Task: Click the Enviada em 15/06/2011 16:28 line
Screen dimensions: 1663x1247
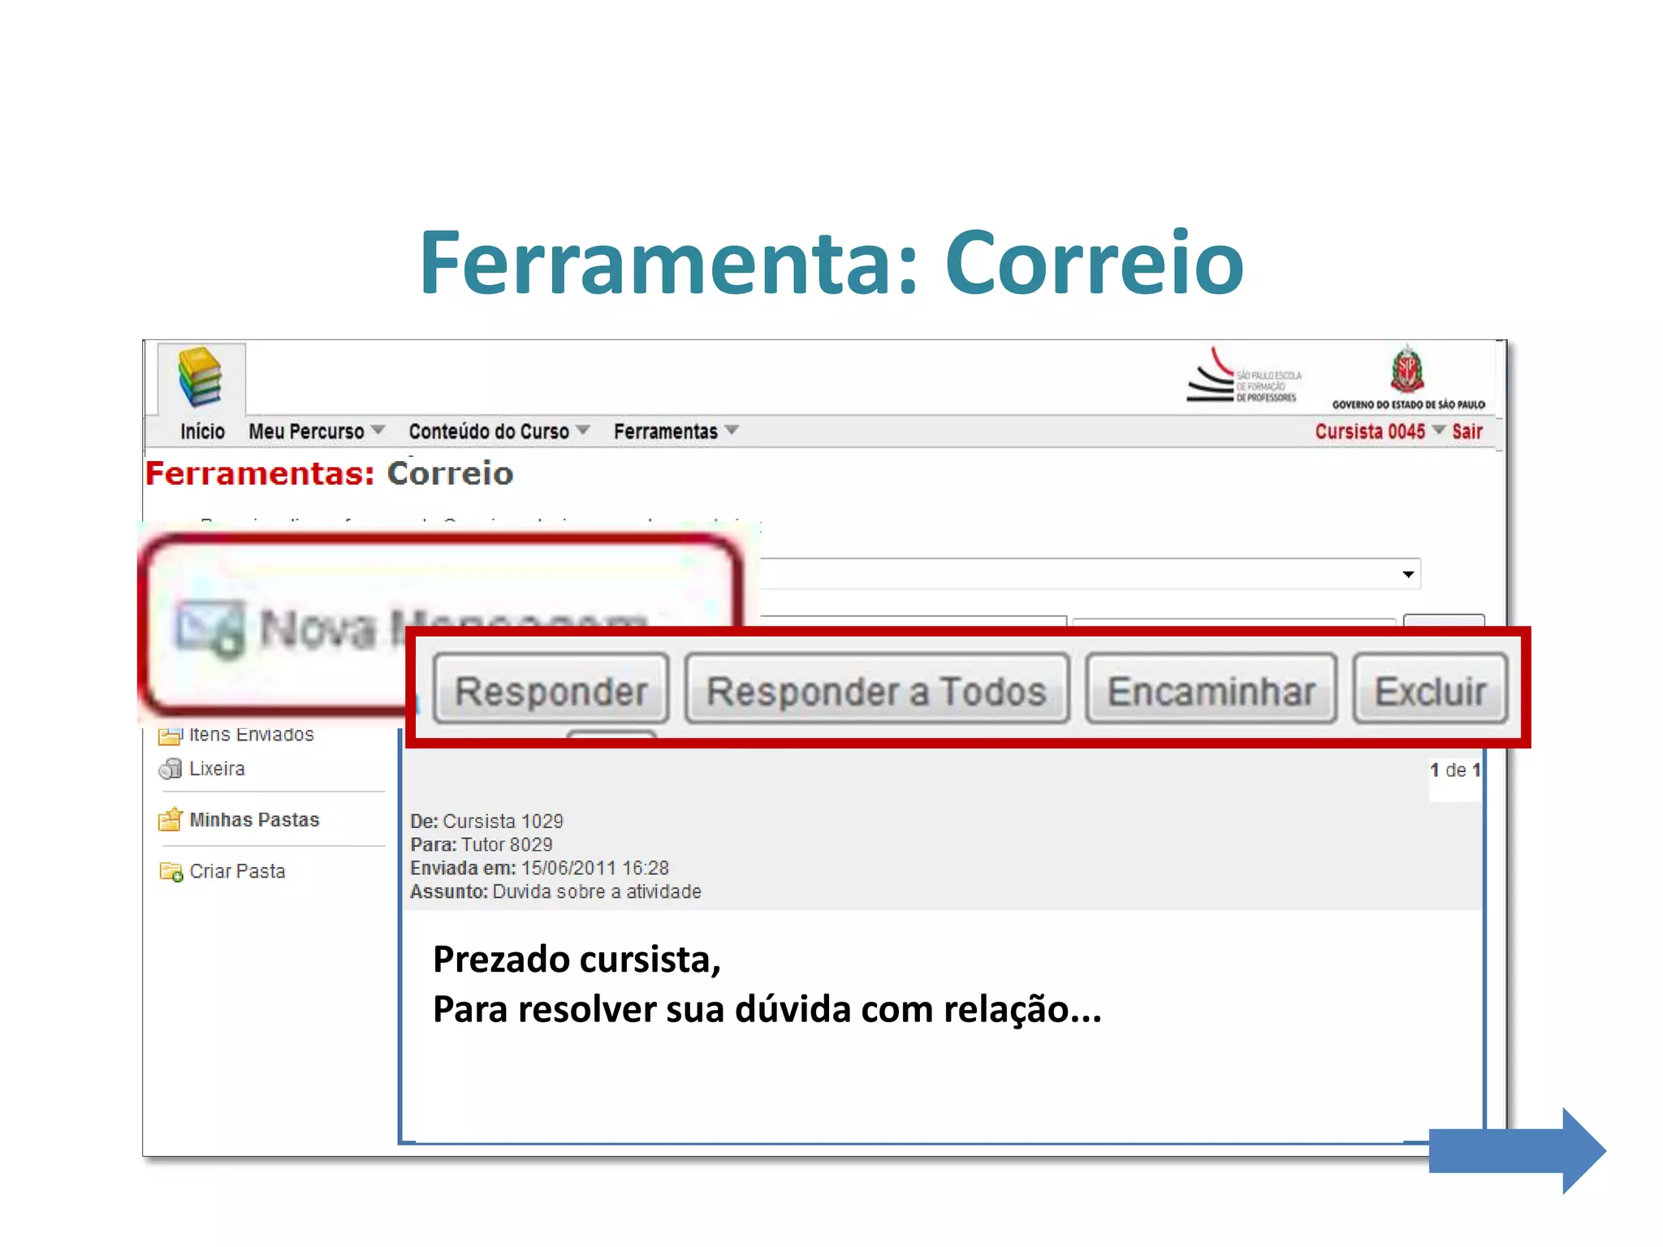Action: 539,868
